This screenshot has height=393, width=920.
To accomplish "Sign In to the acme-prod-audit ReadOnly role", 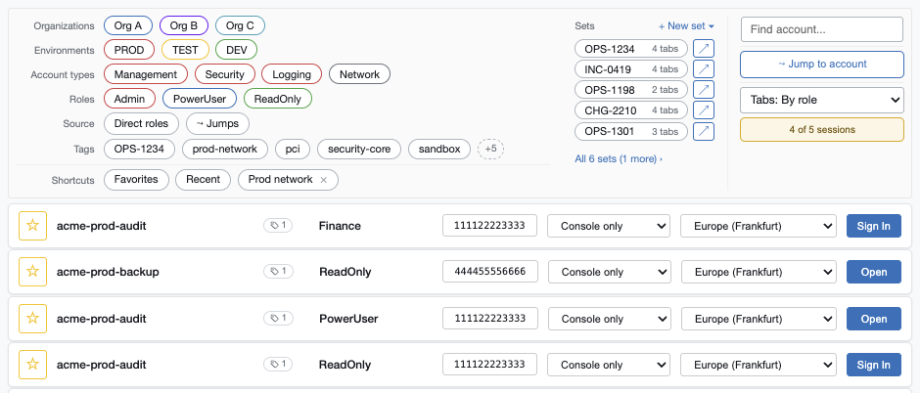I will (874, 365).
